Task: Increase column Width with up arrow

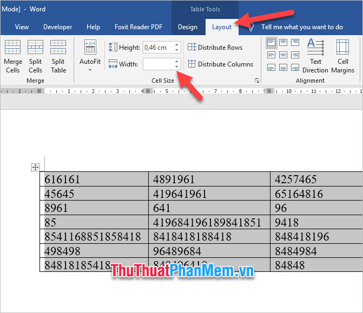Action: pyautogui.click(x=177, y=61)
